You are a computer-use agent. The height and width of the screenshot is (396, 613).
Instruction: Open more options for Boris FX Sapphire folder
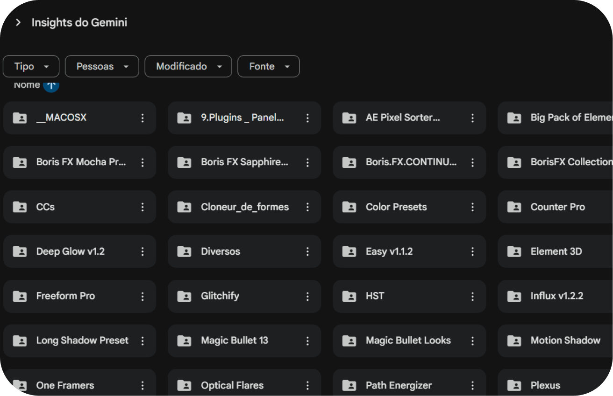307,162
